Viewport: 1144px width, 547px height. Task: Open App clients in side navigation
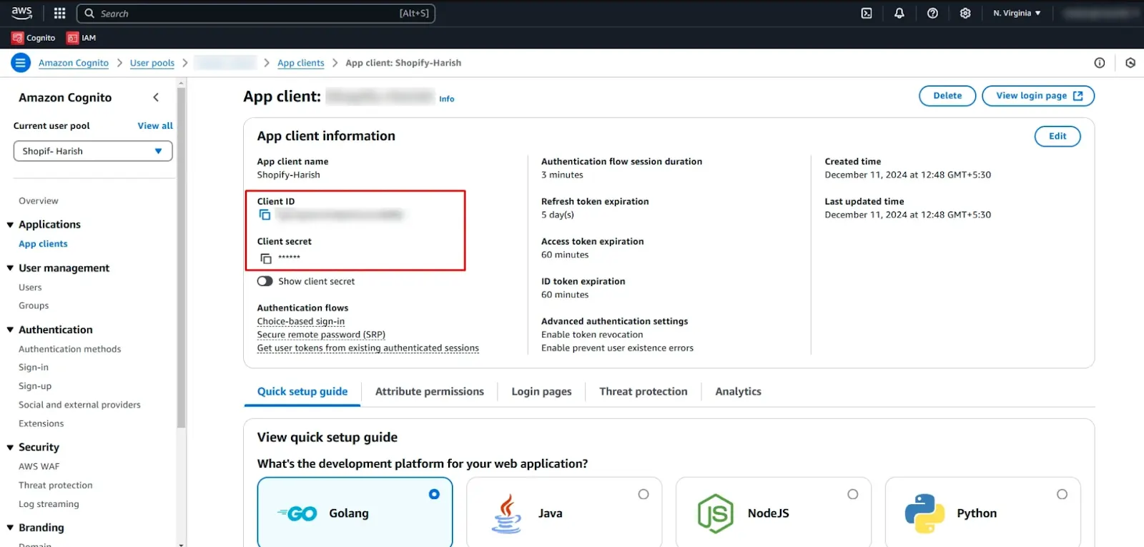(43, 244)
